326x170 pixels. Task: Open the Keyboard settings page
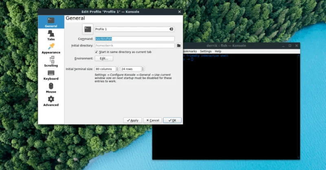(x=51, y=75)
